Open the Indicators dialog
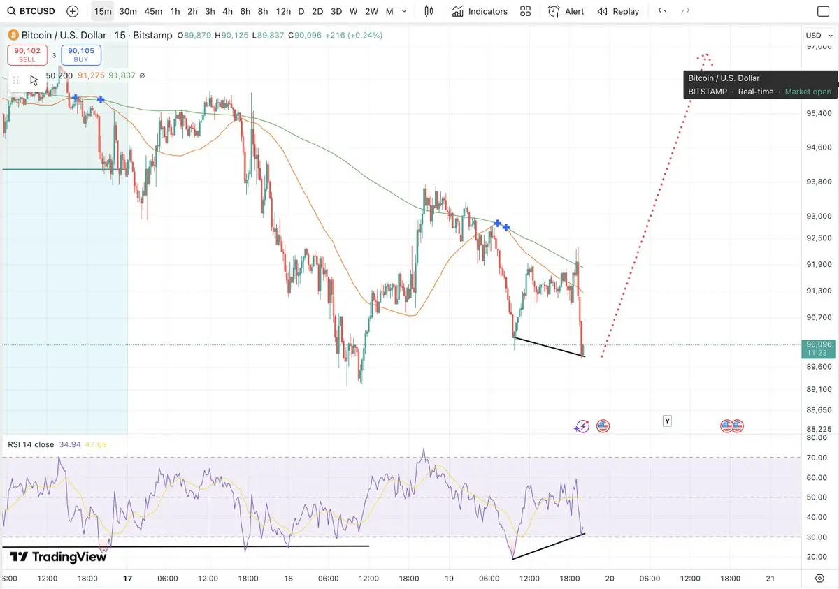 pyautogui.click(x=480, y=11)
